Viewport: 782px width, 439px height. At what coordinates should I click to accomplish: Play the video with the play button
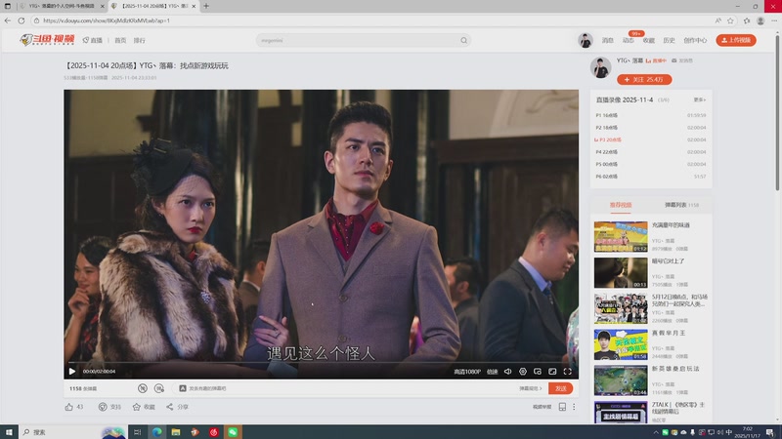(x=72, y=372)
